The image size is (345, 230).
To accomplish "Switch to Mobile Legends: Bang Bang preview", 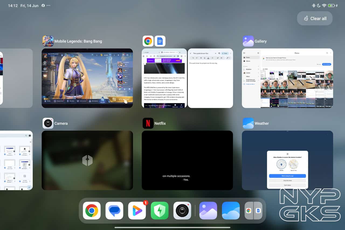I will (87, 78).
